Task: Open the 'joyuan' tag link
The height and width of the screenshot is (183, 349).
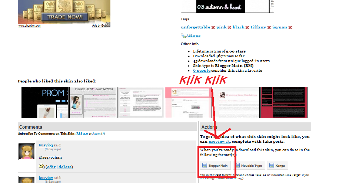Action: (280, 27)
